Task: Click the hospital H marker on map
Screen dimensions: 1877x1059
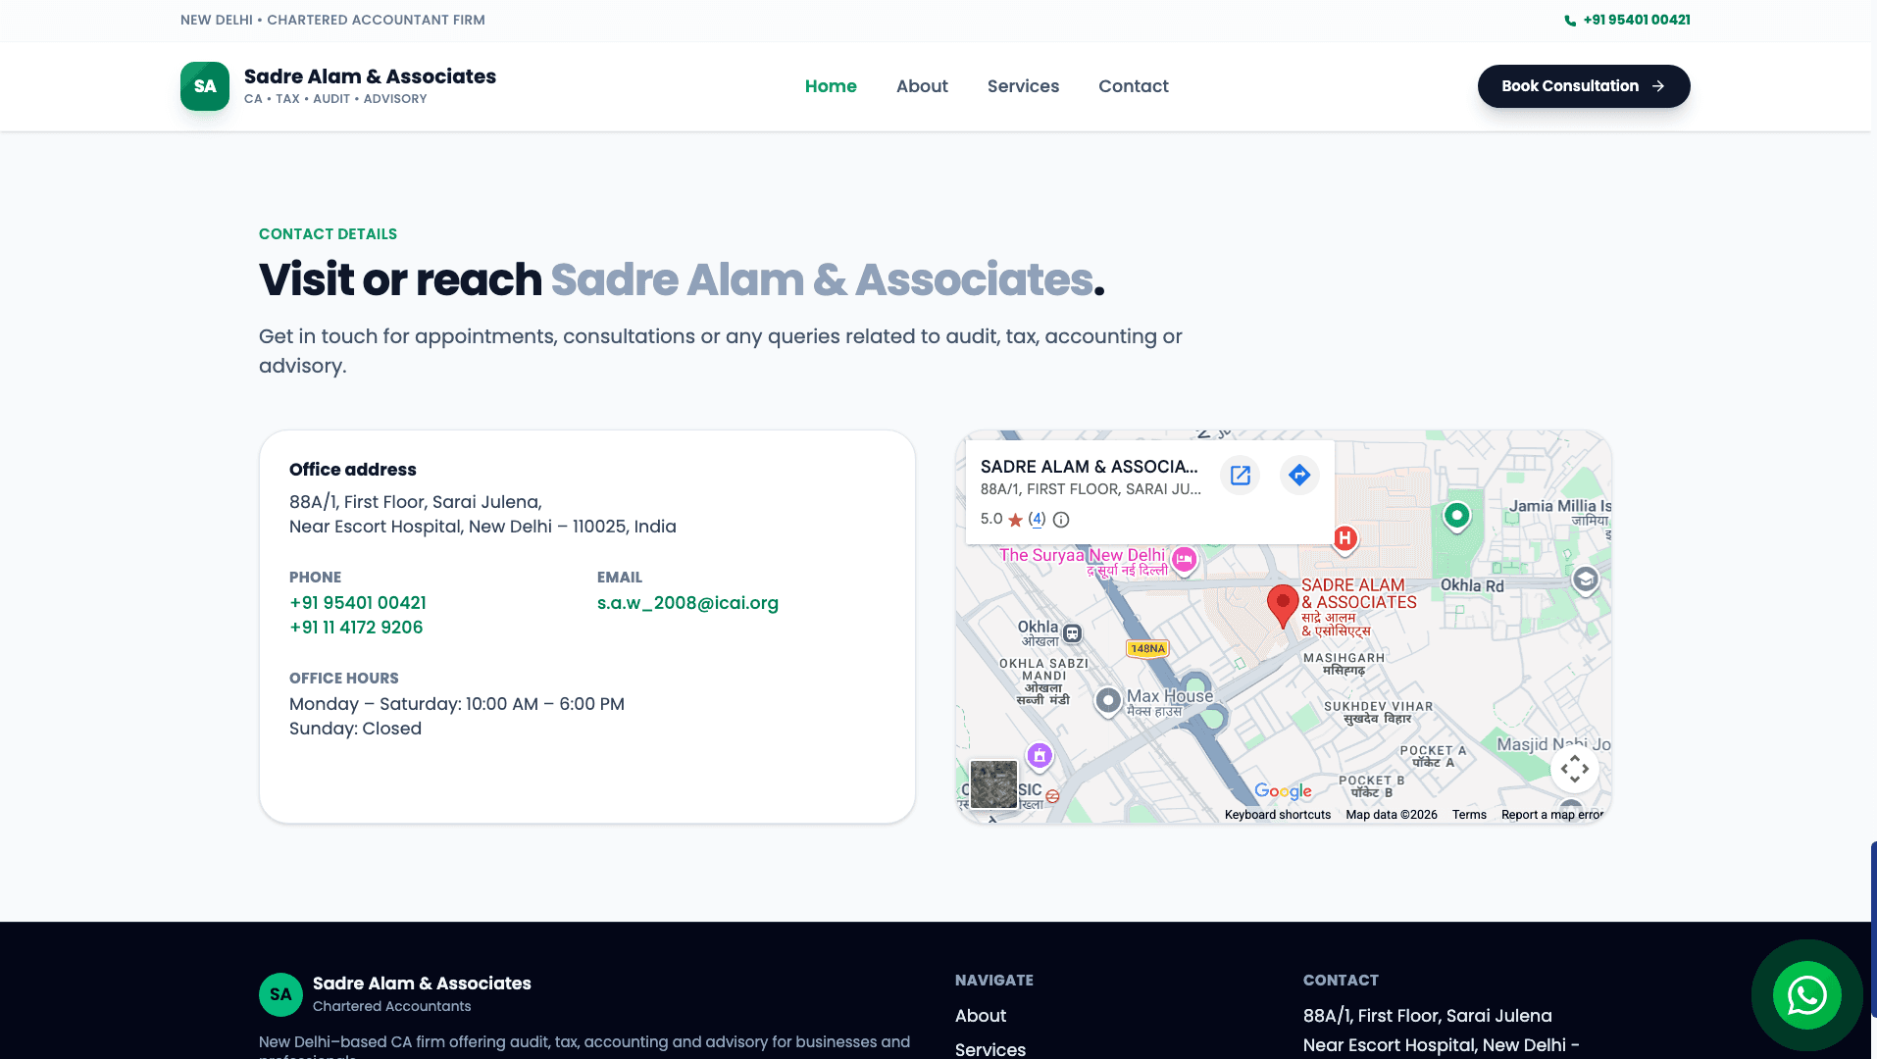Action: pos(1345,538)
